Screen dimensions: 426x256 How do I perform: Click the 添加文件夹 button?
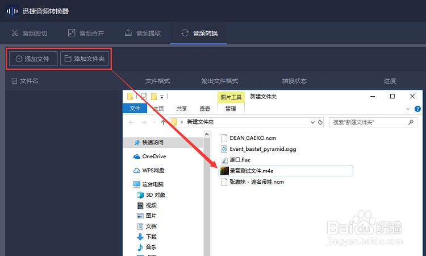tap(85, 59)
